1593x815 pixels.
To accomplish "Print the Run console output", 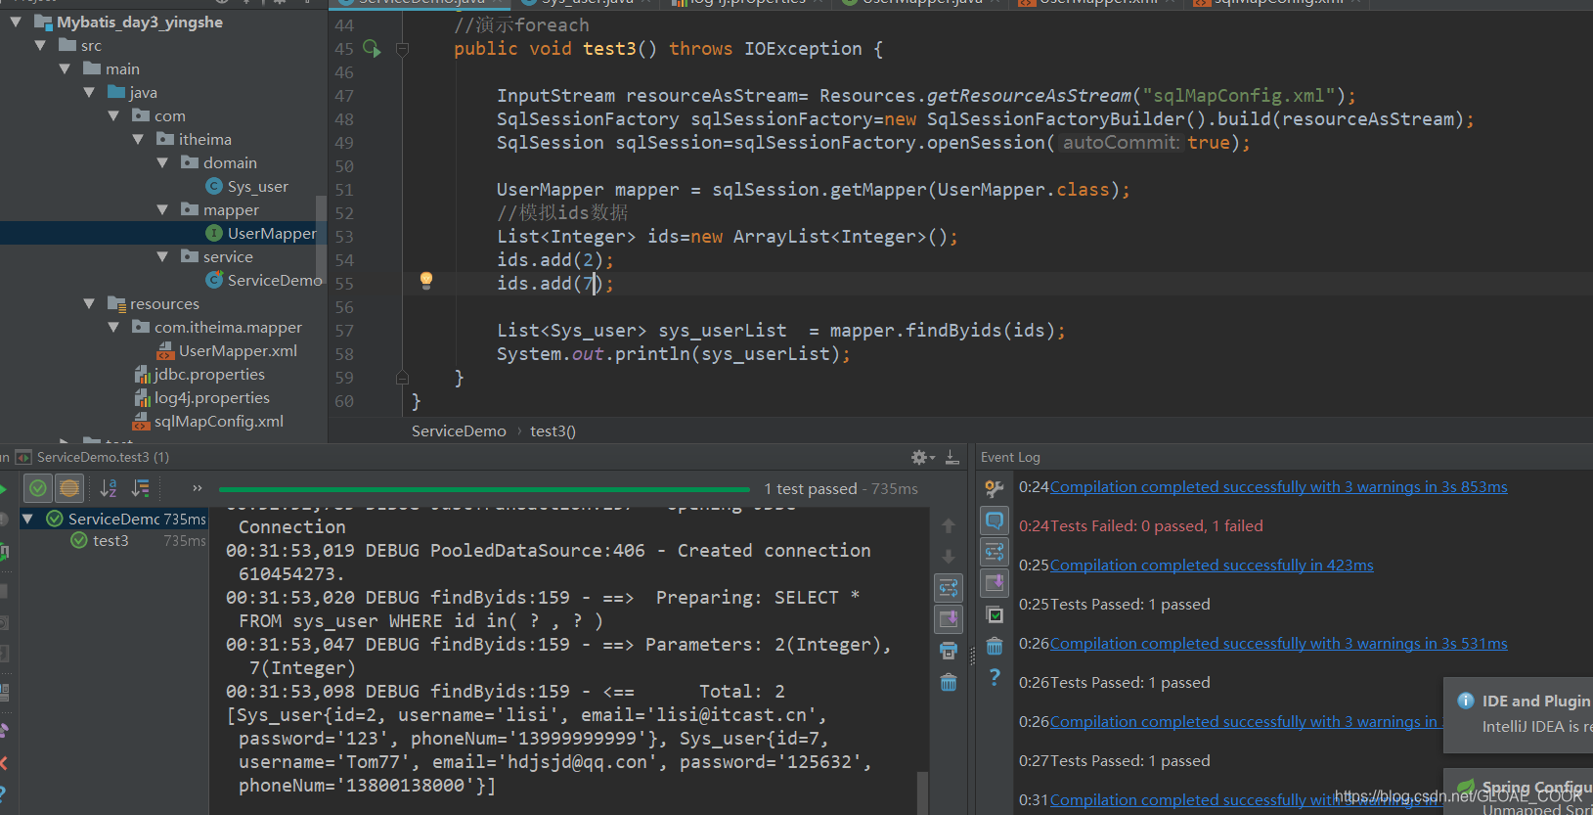I will coord(948,651).
